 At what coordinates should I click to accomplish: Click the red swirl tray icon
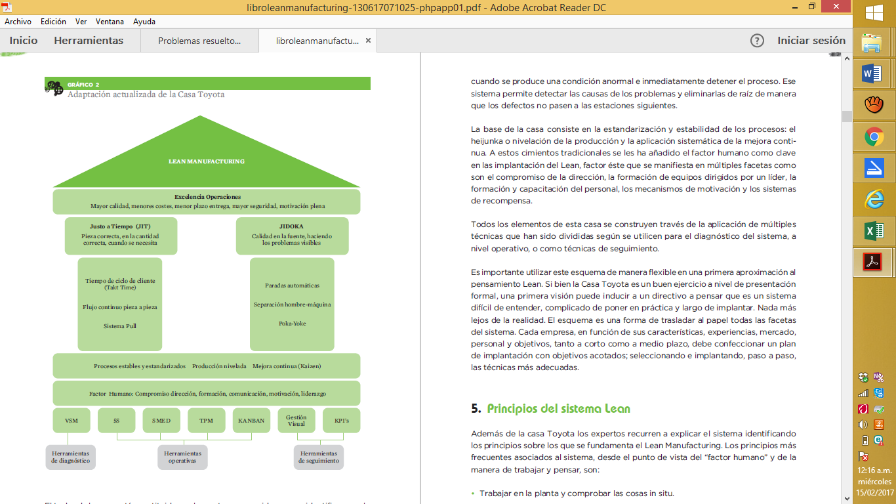(864, 409)
